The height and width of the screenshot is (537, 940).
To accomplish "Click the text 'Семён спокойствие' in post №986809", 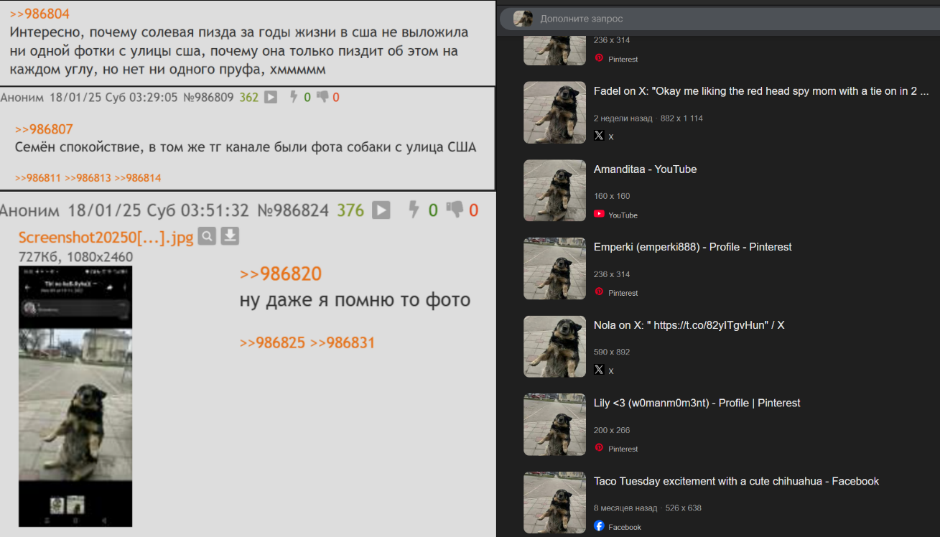I will pyautogui.click(x=78, y=147).
